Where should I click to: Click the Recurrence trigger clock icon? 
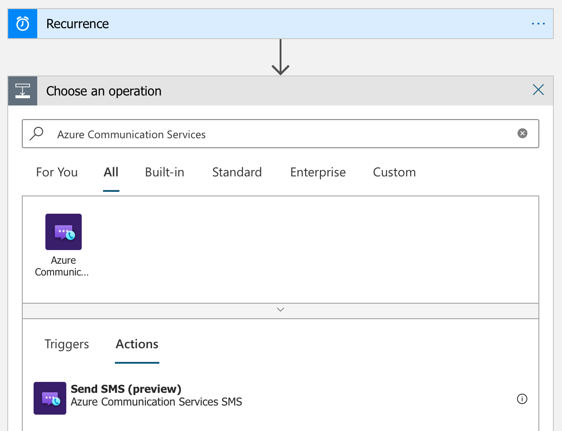(x=22, y=23)
